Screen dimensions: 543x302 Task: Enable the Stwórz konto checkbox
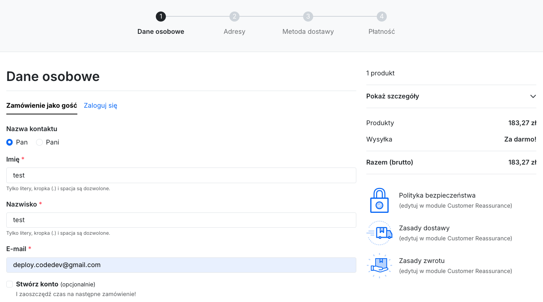[x=10, y=284]
